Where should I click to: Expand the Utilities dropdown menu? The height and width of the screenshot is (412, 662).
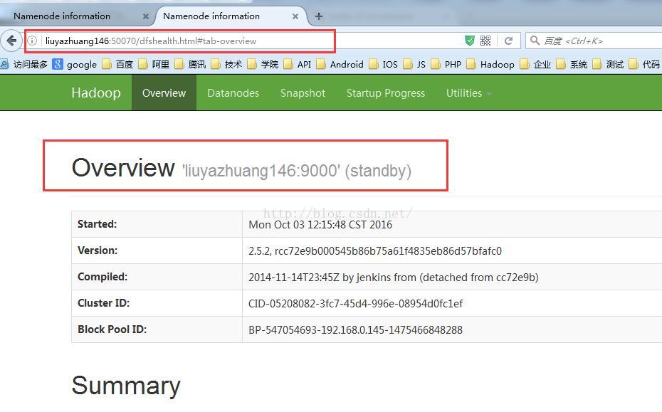(x=468, y=93)
